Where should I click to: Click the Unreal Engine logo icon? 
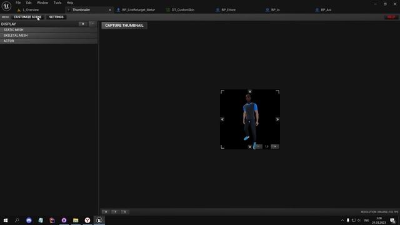(6, 6)
